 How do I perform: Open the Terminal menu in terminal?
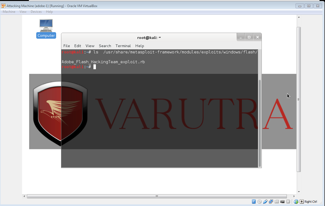click(123, 46)
